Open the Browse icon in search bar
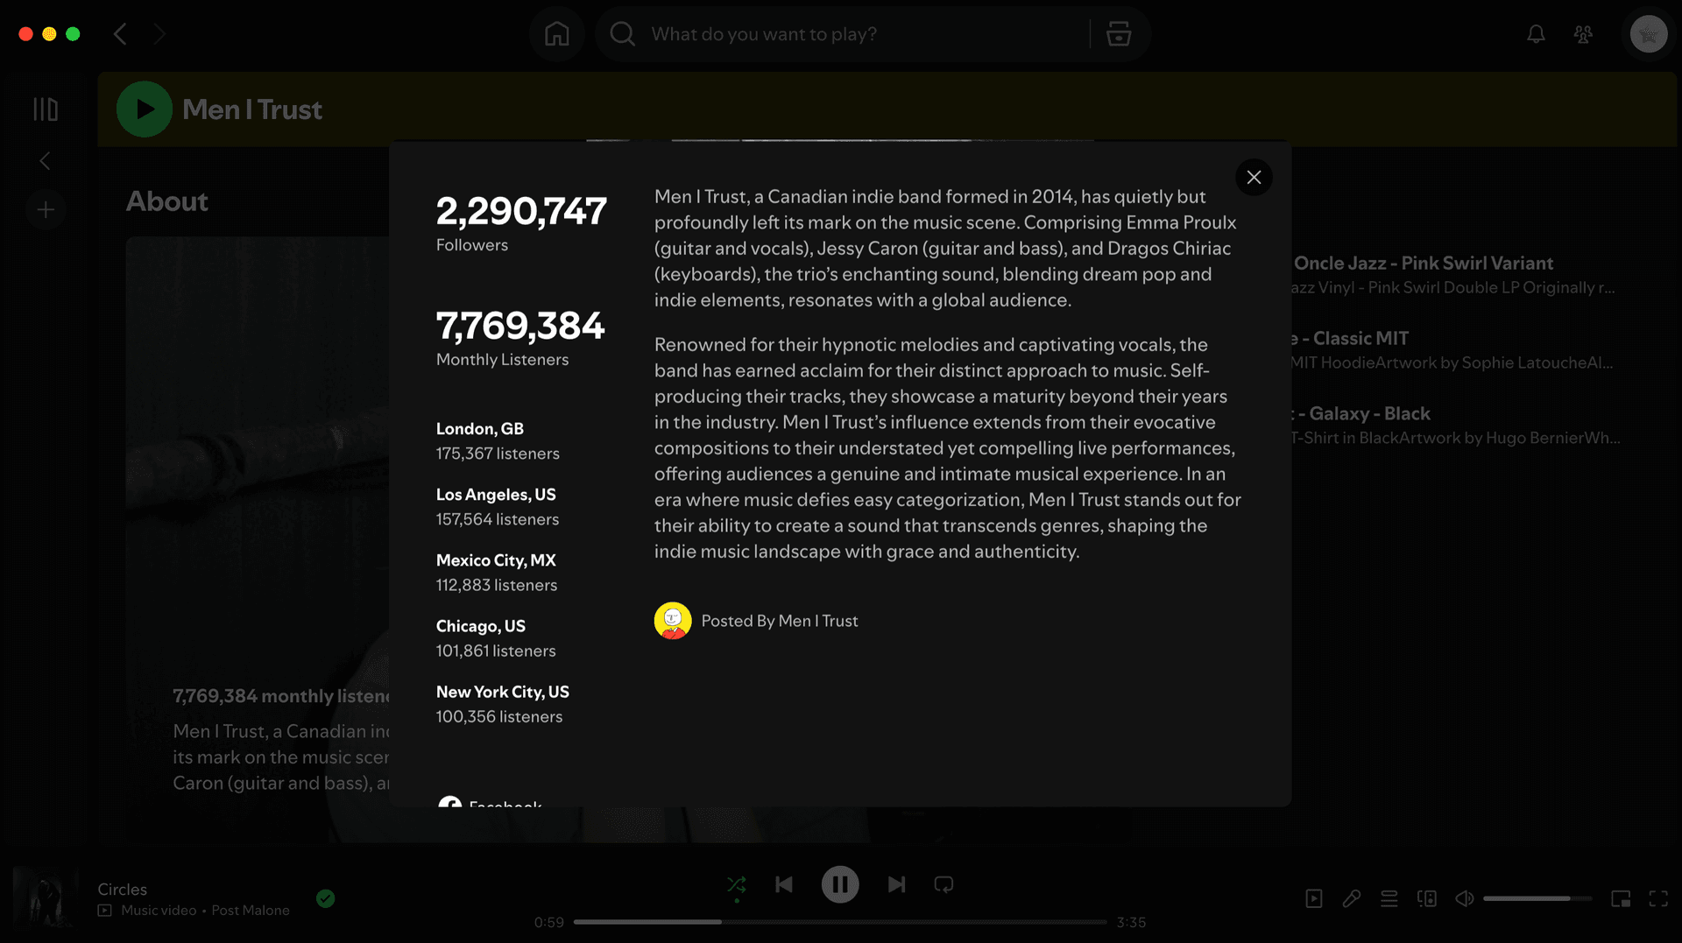Image resolution: width=1682 pixels, height=943 pixels. pyautogui.click(x=1119, y=34)
